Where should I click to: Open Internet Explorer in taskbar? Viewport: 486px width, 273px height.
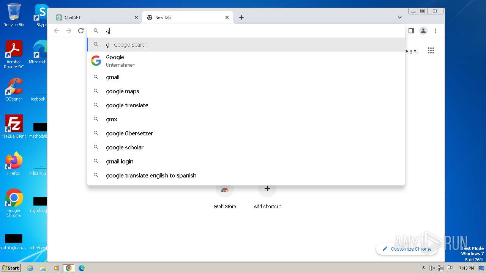[x=30, y=268]
